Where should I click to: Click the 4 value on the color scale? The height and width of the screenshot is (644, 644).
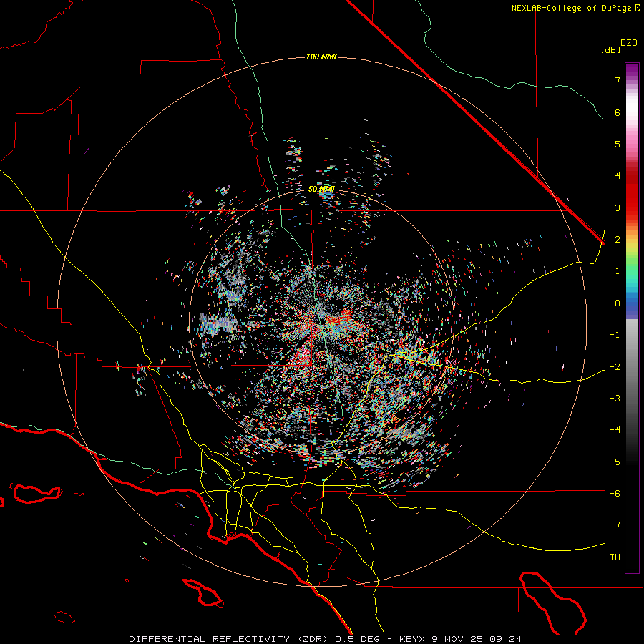(x=618, y=176)
